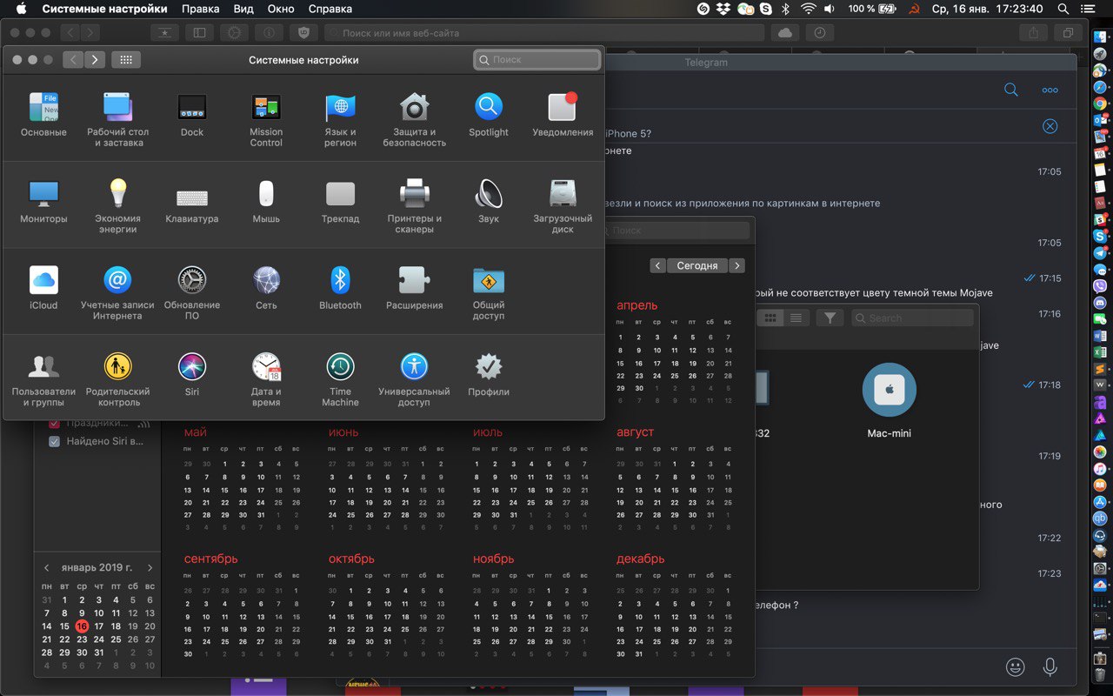Open Родительский контроль pane
Screen dimensions: 1113x696
click(x=117, y=379)
